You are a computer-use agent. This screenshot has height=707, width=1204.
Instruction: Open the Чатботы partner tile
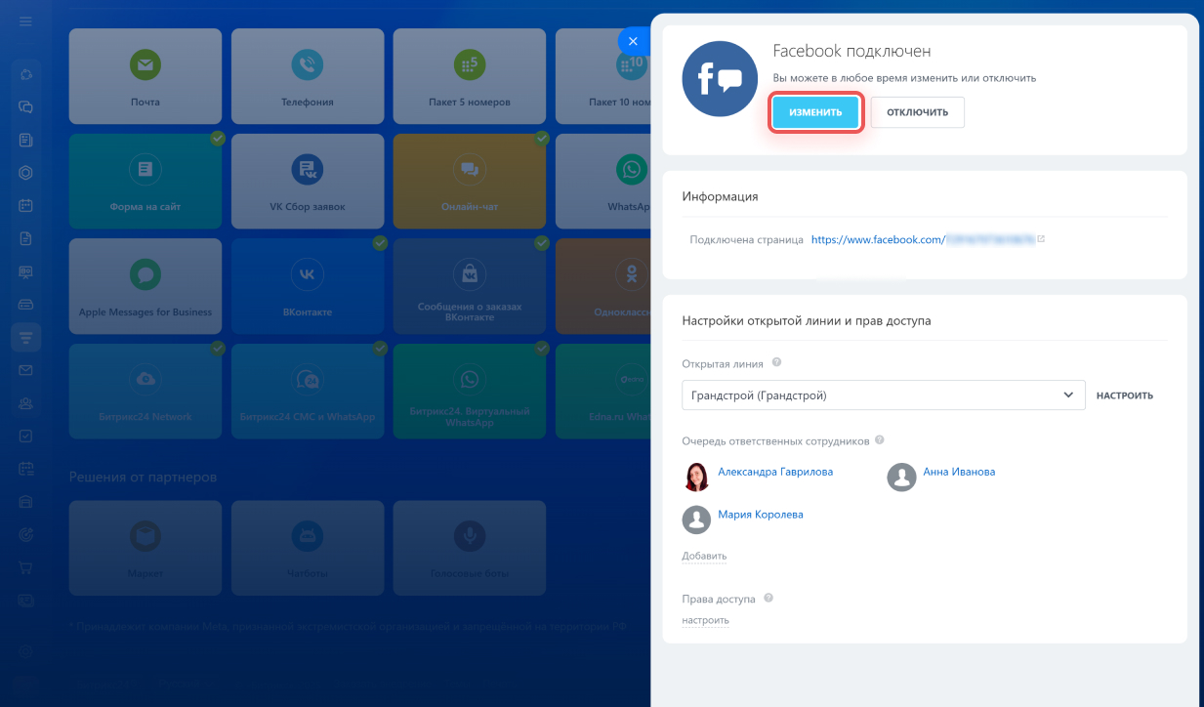pos(308,548)
